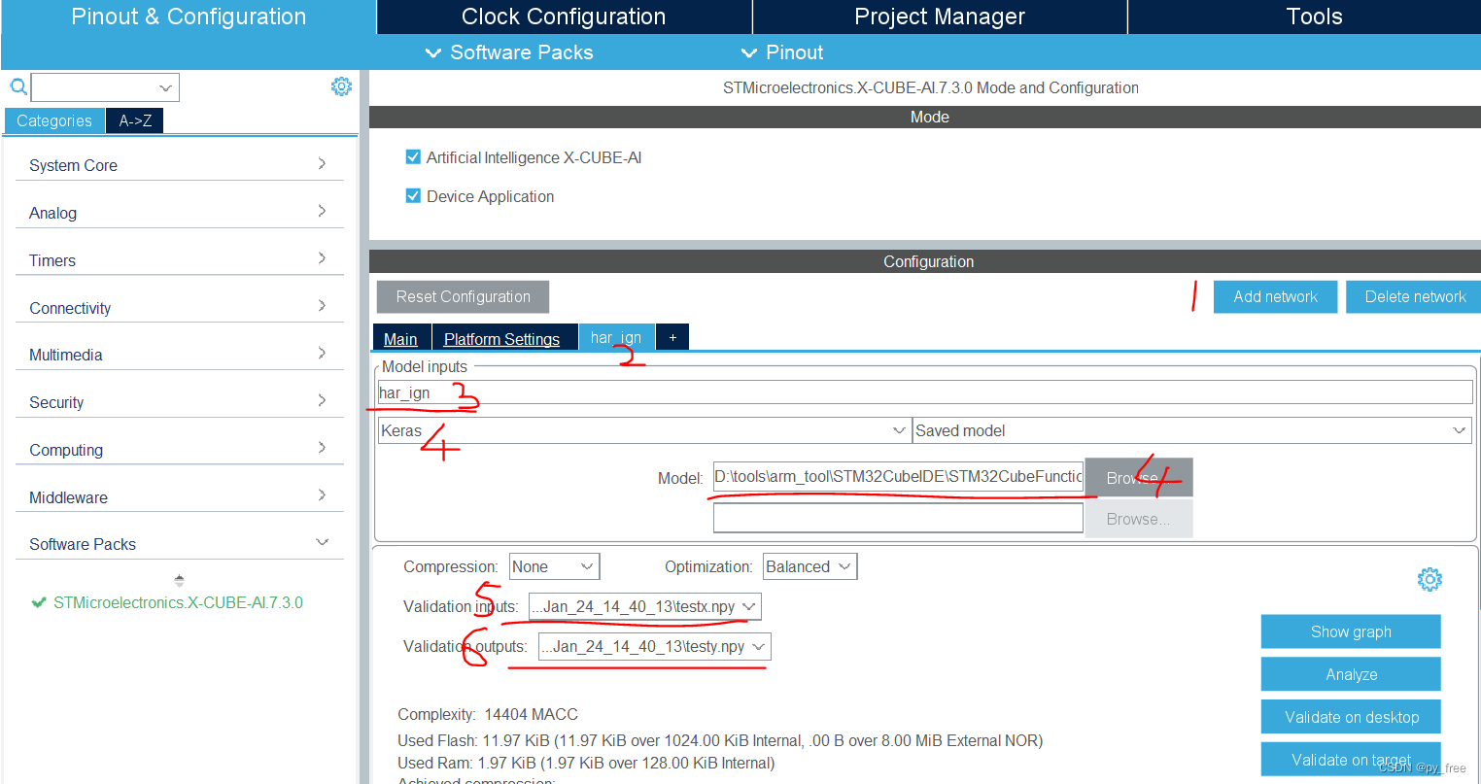Switch to Clock Configuration tab
Screen dimensions: 1481x784
click(x=564, y=17)
